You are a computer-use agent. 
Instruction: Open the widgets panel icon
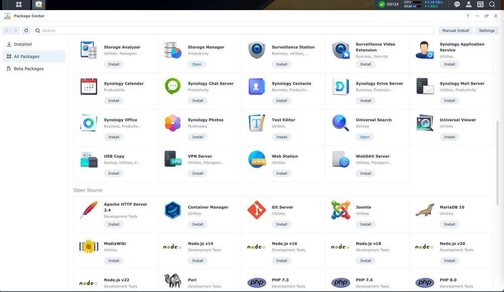click(x=480, y=4)
